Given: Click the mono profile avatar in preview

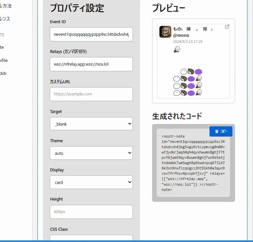Looking at the screenshot, I should 165,32.
